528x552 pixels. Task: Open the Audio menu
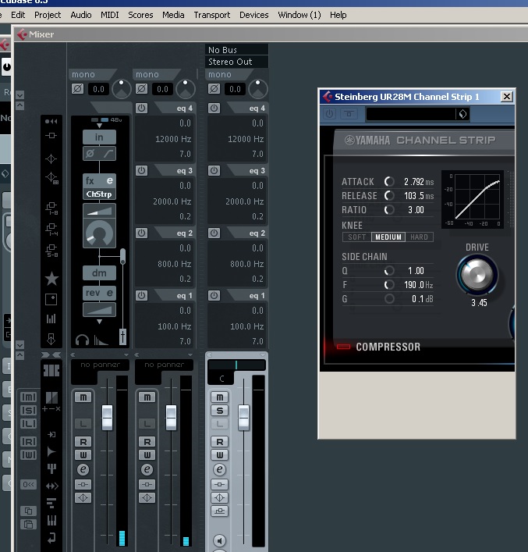tap(81, 15)
